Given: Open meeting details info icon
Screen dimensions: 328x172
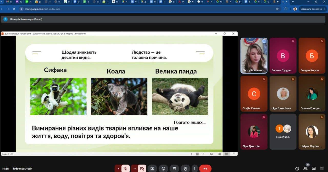Looking at the screenshot, I should pos(297,169).
